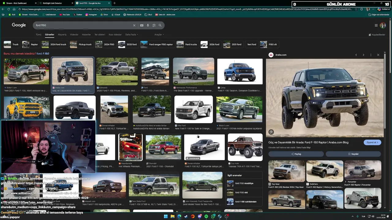
Task: Open a new browser tab
Action: (115, 3)
